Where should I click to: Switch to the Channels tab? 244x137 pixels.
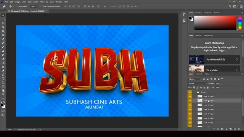tap(199, 74)
